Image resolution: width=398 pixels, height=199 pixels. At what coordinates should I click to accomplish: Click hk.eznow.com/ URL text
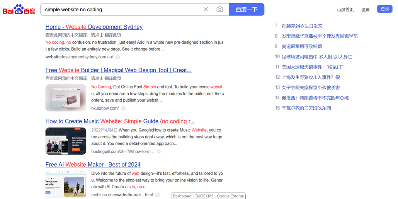tap(105, 108)
